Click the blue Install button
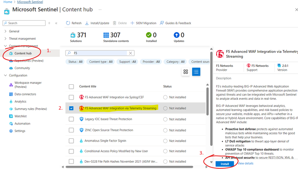298x169 pixels. (225, 163)
